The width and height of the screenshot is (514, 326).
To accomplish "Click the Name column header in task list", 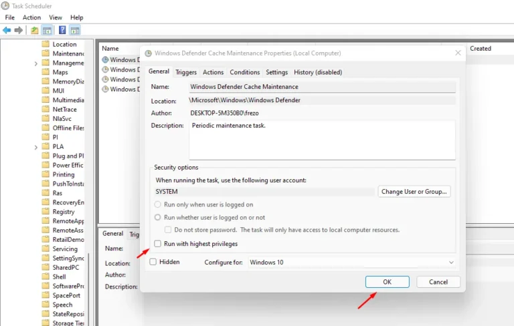I will (110, 49).
